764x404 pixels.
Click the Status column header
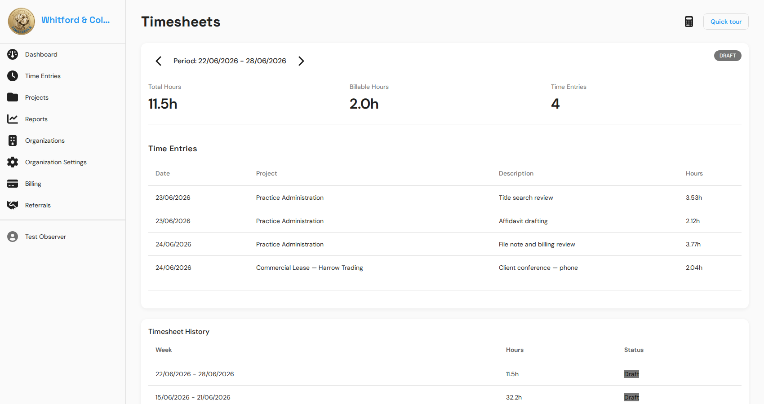tap(634, 350)
